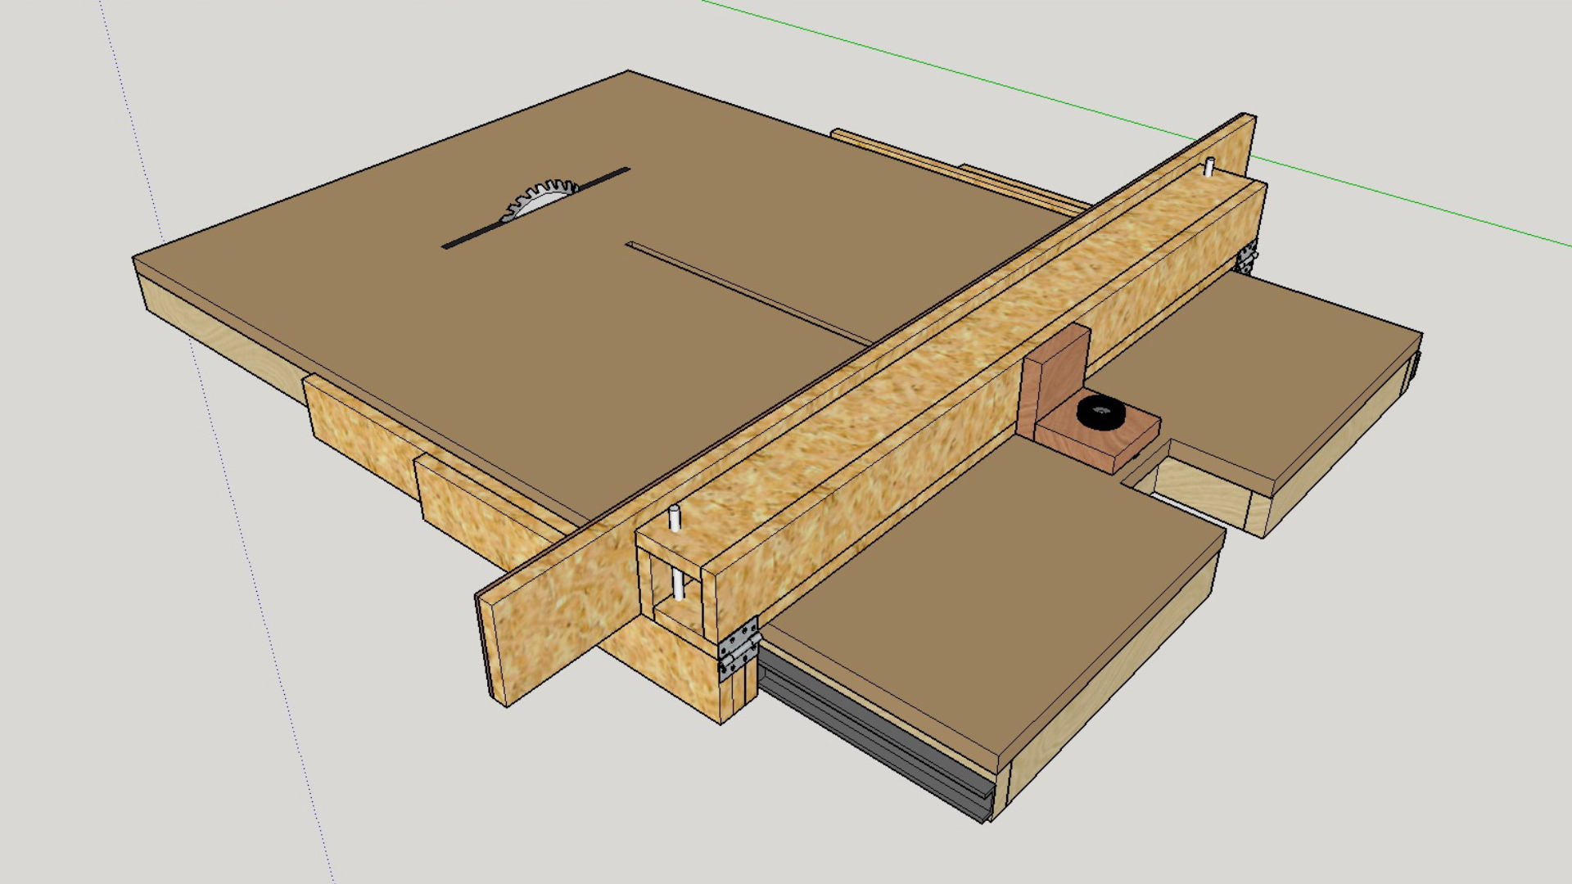Select the metal hinge at fence far end
Viewport: 1572px width, 884px height.
(x=1247, y=259)
